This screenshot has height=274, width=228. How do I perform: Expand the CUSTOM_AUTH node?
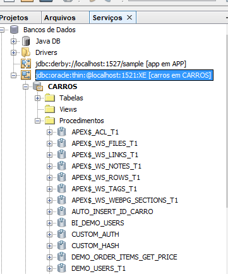point(49,234)
